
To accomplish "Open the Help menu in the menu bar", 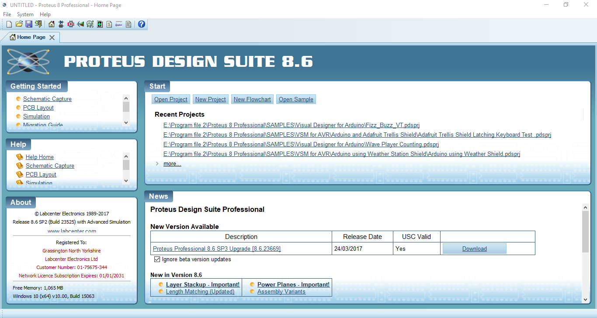I will (x=45, y=14).
